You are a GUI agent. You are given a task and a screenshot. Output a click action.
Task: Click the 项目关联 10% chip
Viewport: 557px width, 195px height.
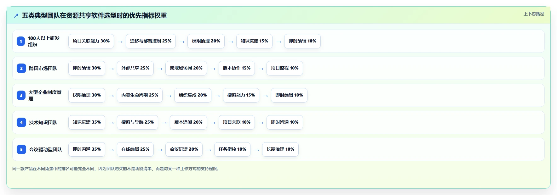coord(237,122)
